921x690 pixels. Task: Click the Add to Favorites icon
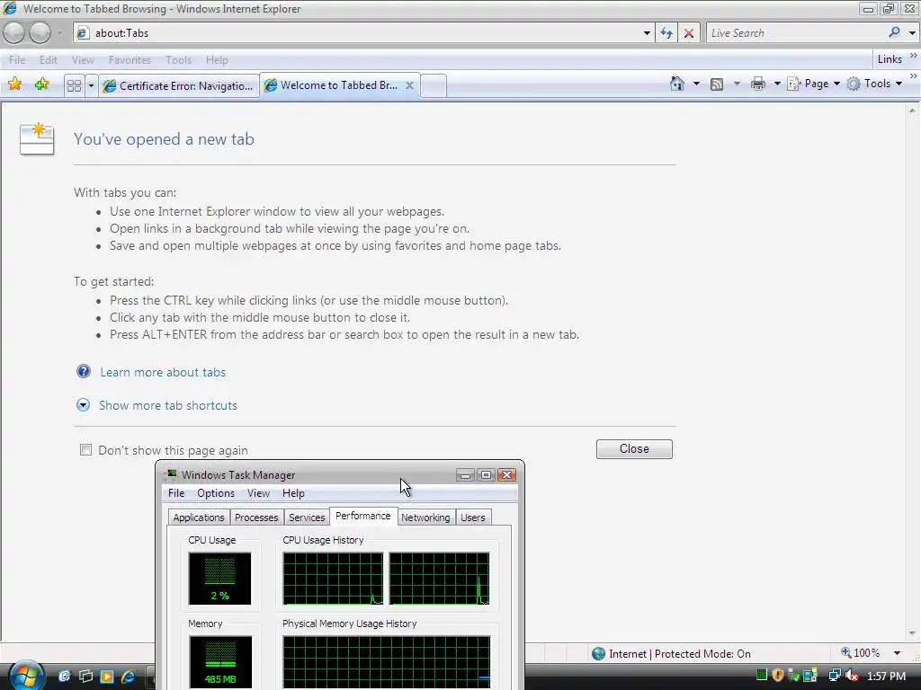[41, 84]
